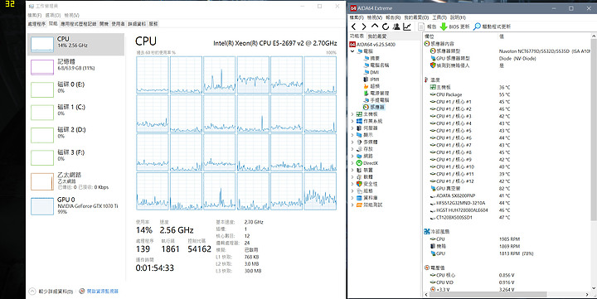Image resolution: width=597 pixels, height=299 pixels.
Task: Select 磁碟 3 (F:) in sidebar
Action: click(75, 158)
